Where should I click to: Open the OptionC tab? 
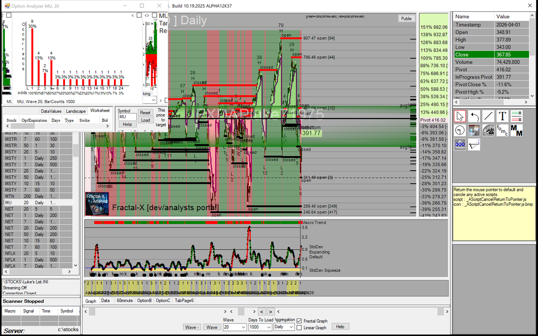pyautogui.click(x=163, y=301)
